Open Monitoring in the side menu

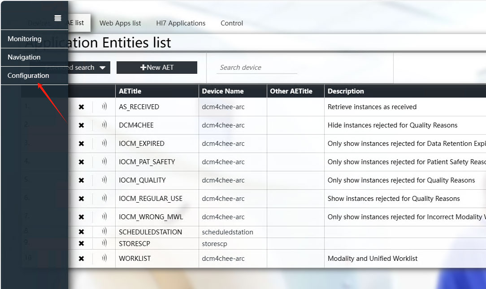pyautogui.click(x=25, y=39)
